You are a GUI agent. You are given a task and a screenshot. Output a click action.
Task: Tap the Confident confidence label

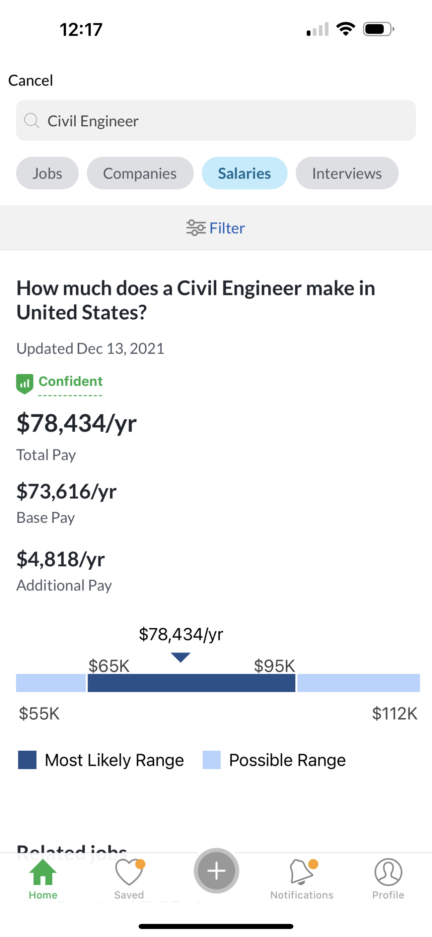point(71,381)
